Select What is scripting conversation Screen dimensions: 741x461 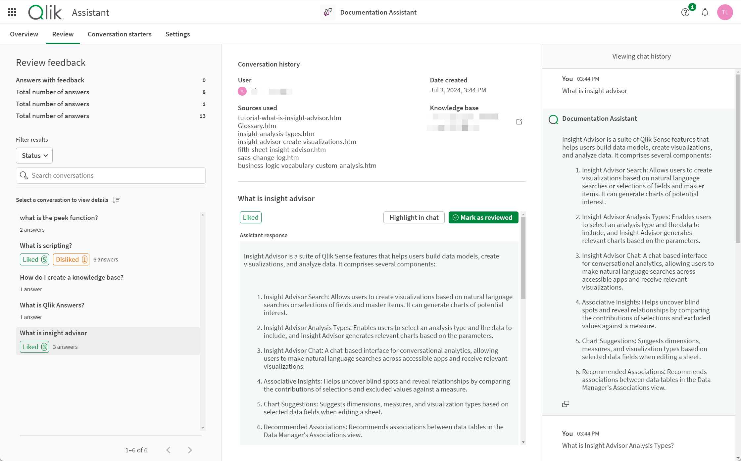[x=46, y=245]
